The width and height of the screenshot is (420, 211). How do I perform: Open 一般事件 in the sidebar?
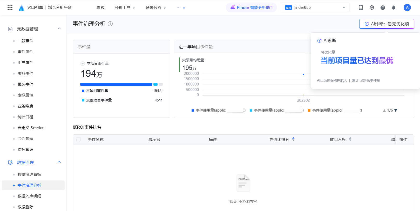click(x=25, y=41)
